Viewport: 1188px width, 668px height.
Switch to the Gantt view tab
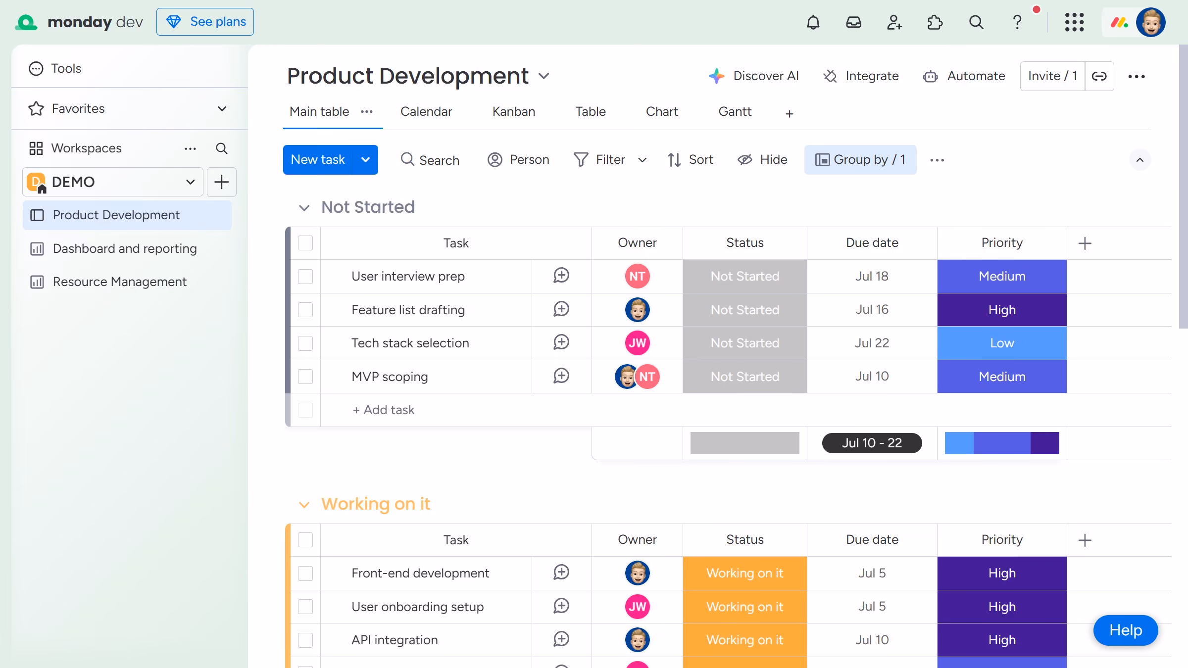(735, 112)
